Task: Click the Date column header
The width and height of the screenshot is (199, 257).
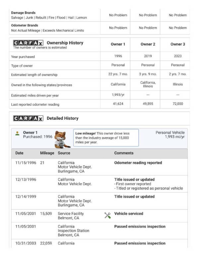Action: (x=20, y=153)
